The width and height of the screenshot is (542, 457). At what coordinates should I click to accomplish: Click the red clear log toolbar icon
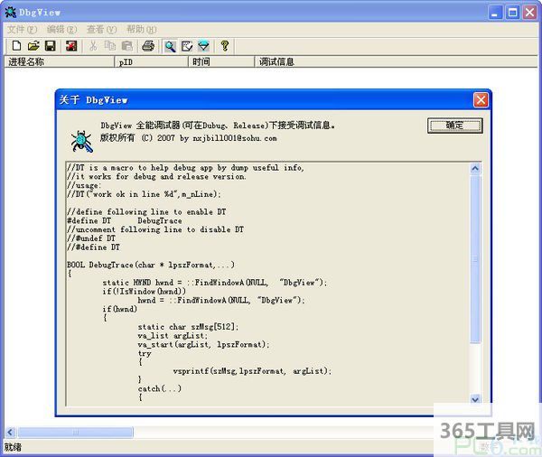pyautogui.click(x=70, y=46)
